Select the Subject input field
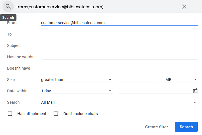This screenshot has width=202, height=135. click(x=119, y=45)
